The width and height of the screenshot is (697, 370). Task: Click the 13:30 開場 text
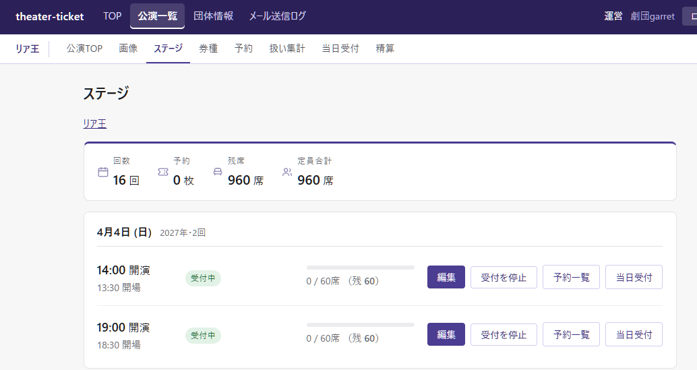pyautogui.click(x=119, y=288)
